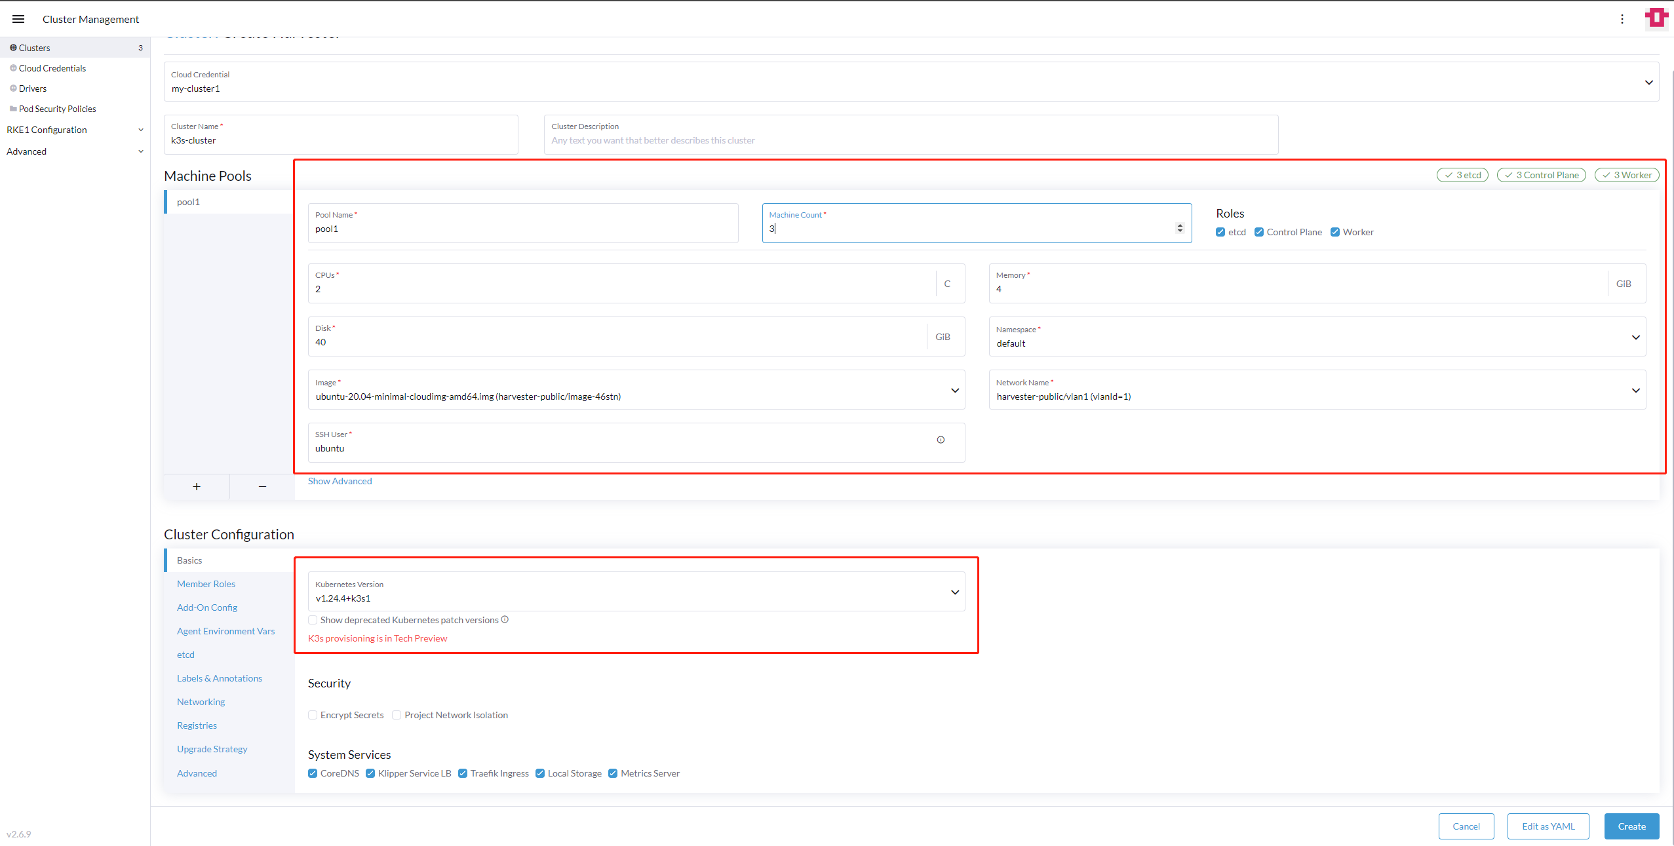Click the 3 etcd status badge

coord(1463,175)
